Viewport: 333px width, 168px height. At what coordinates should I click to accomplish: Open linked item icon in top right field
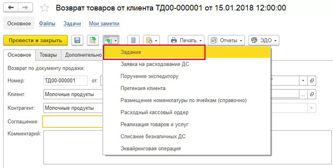pyautogui.click(x=312, y=81)
